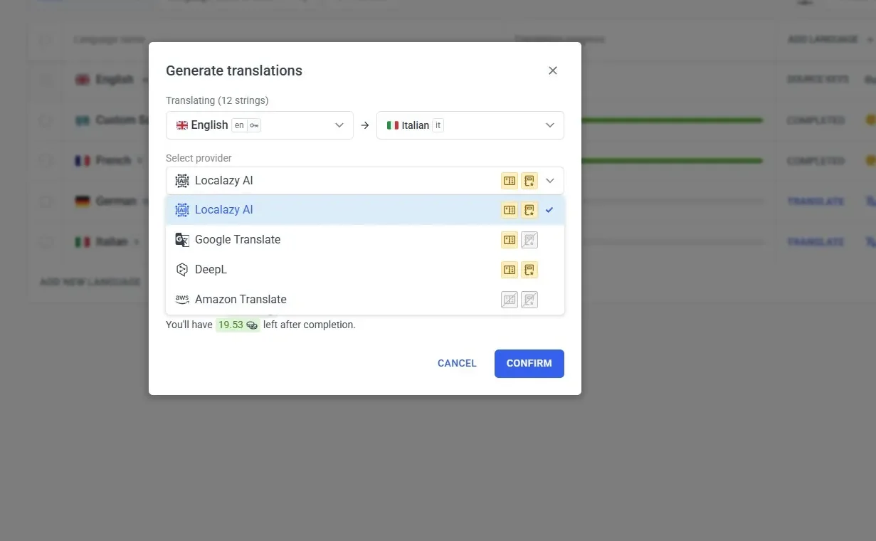876x541 pixels.
Task: Toggle the Italian row checkbox in background table
Action: point(46,242)
